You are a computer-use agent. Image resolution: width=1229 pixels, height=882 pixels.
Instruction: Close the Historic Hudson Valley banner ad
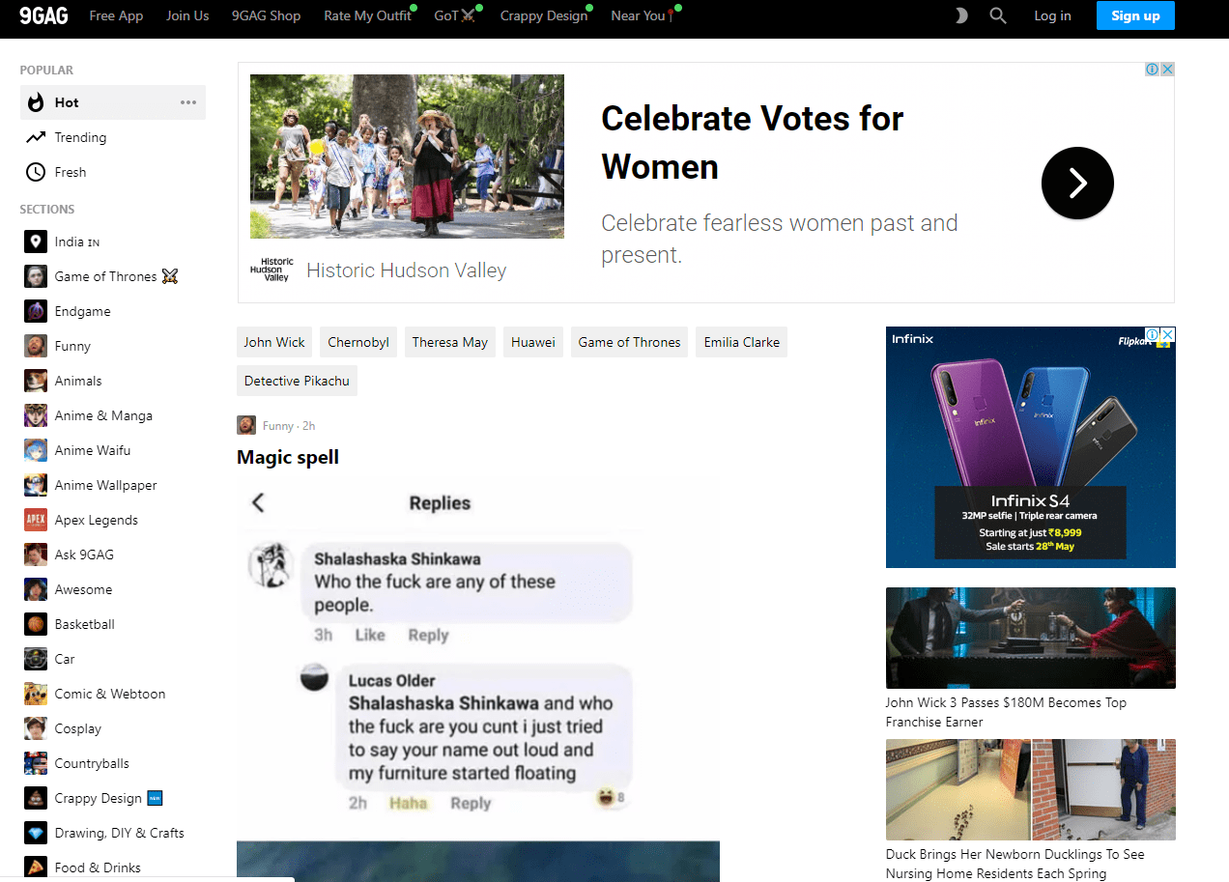(x=1167, y=69)
